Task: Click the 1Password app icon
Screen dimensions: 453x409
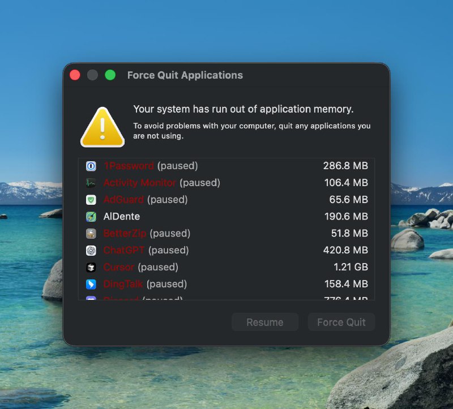Action: coord(91,166)
